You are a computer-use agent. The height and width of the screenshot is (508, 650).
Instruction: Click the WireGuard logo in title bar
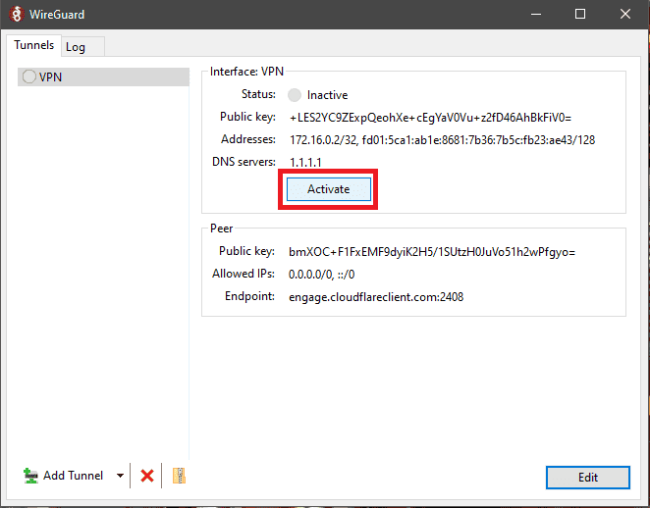pos(16,14)
